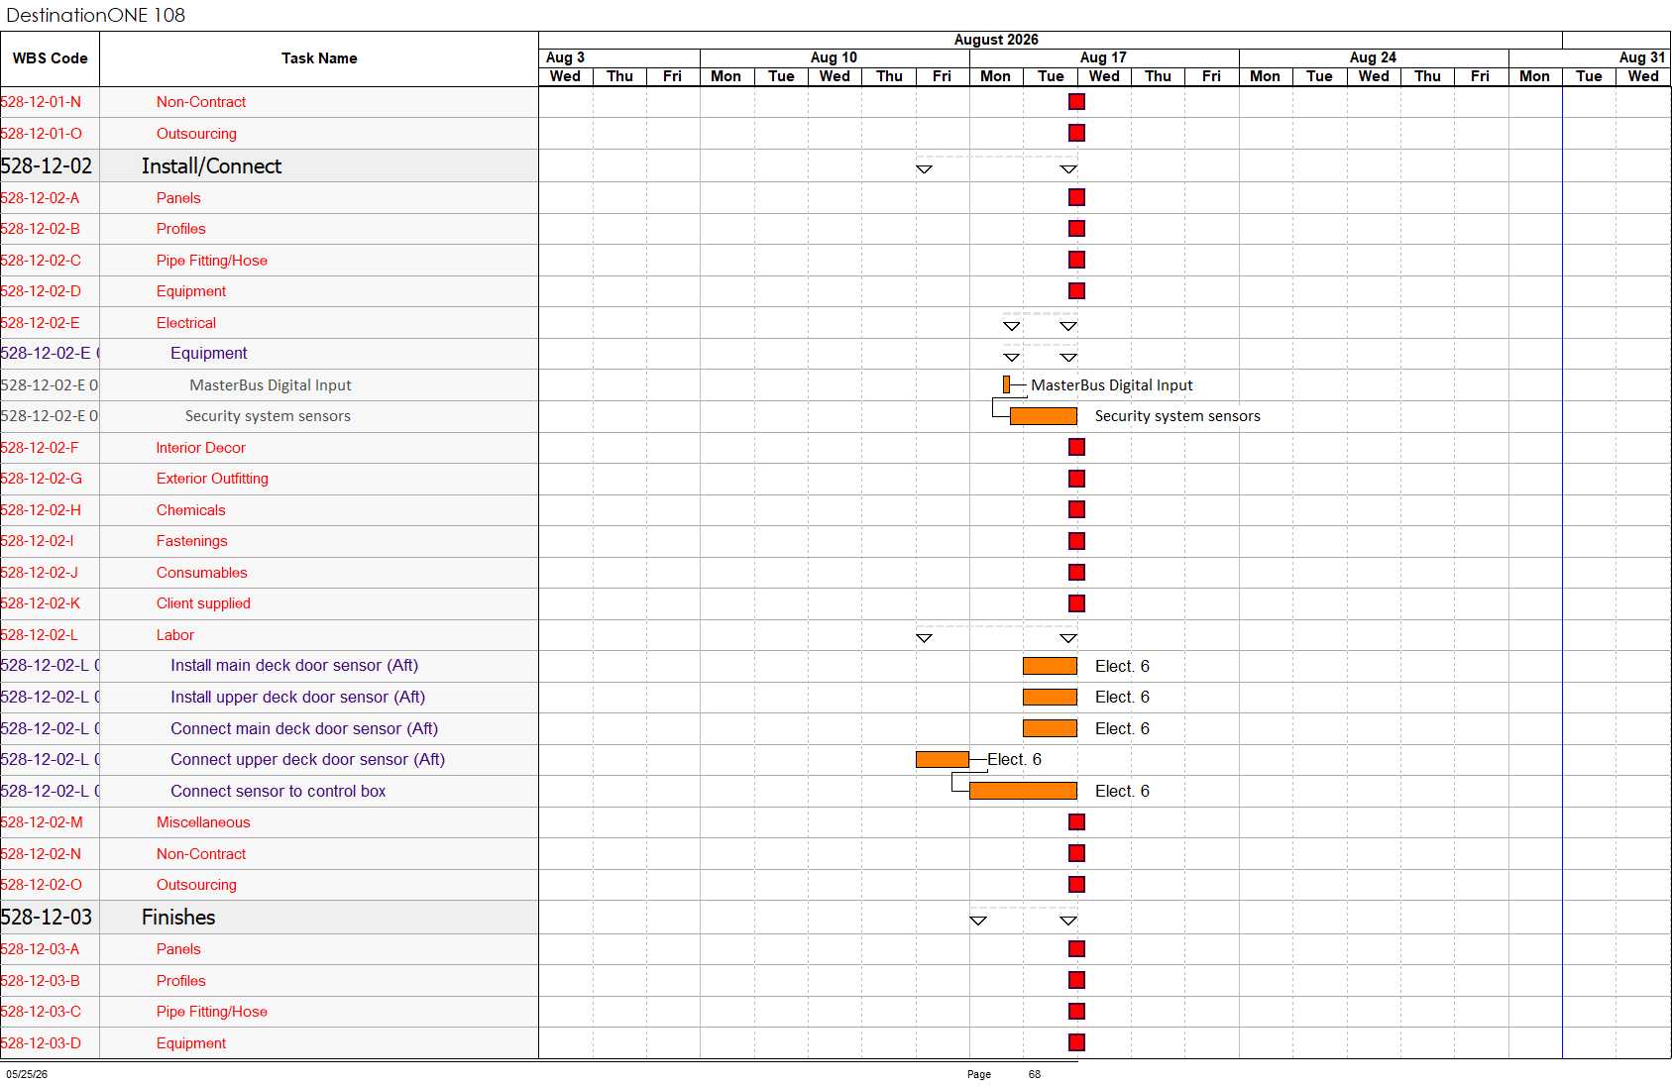Click the red milestone marker for Non-Contract 528-12-01-N
This screenshot has width=1672, height=1087.
tap(1076, 102)
